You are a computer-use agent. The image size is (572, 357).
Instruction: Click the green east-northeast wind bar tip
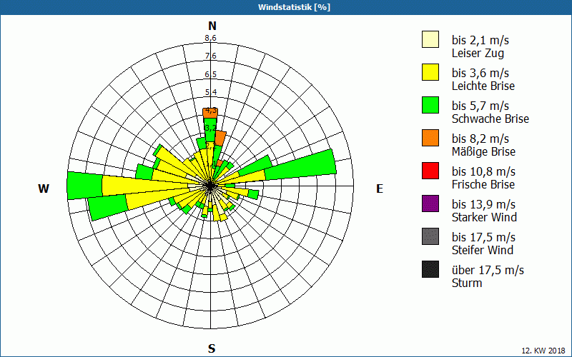[300, 165]
